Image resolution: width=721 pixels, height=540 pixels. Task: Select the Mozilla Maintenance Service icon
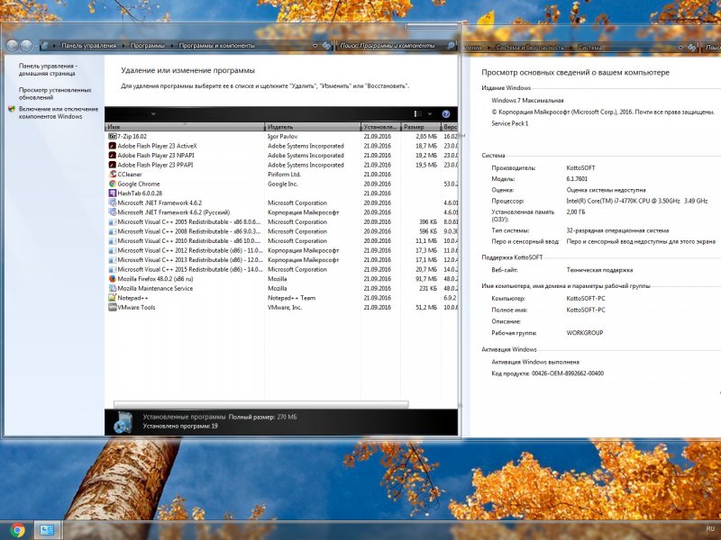pyautogui.click(x=112, y=288)
